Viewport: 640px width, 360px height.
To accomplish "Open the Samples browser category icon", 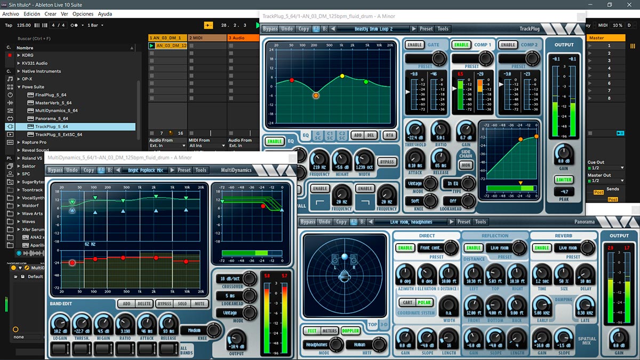I will [x=10, y=142].
